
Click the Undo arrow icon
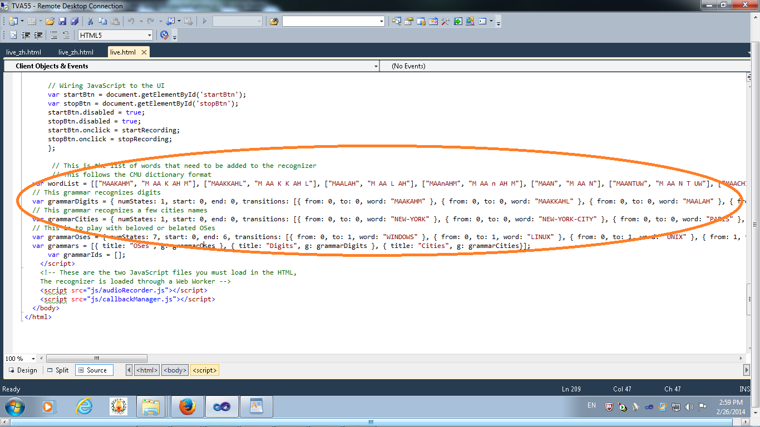pos(131,21)
